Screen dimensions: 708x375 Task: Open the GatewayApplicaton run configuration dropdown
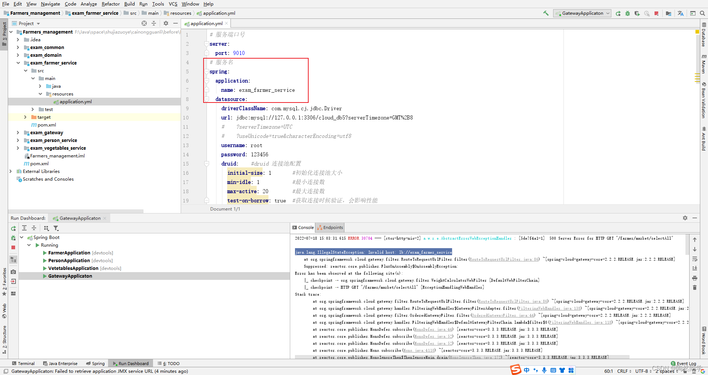click(x=582, y=13)
